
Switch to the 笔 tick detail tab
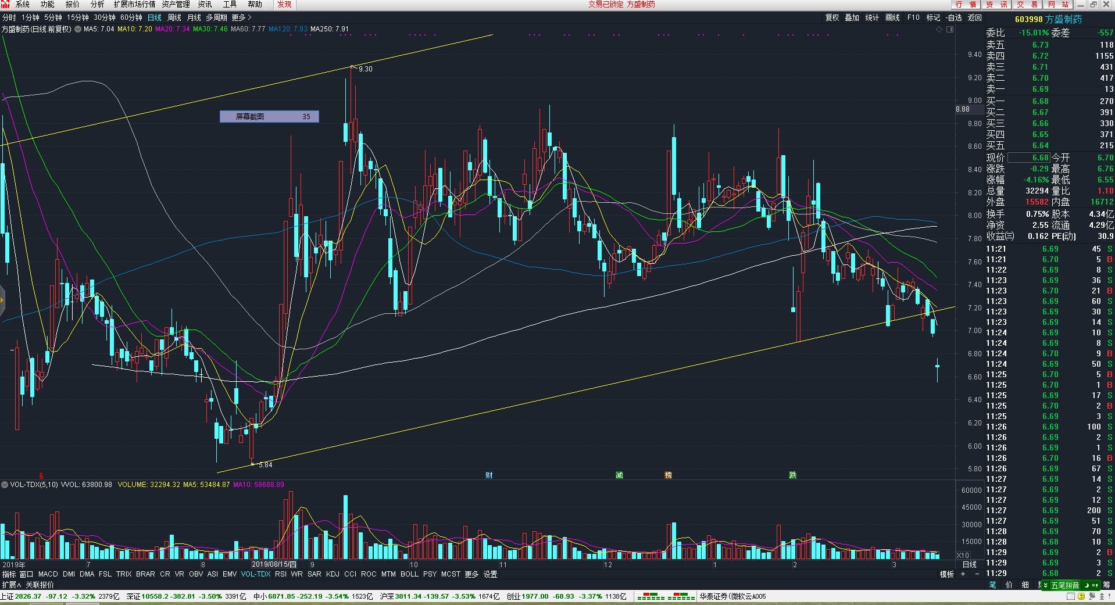click(993, 585)
